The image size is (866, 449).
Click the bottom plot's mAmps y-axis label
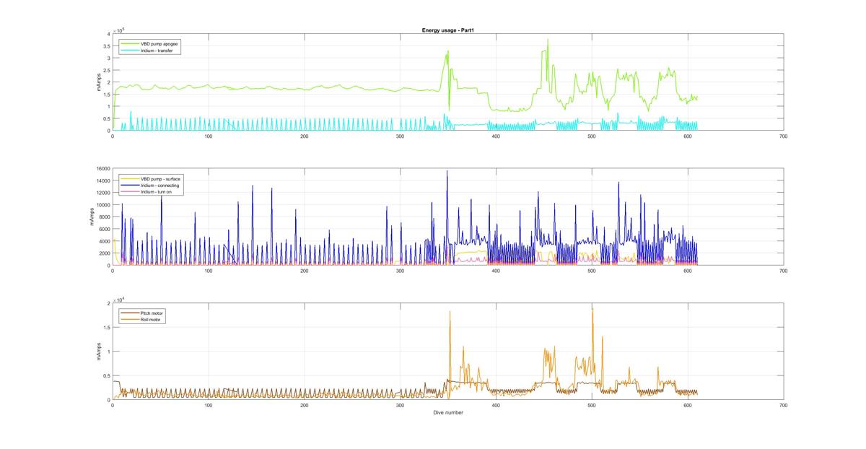(x=97, y=352)
